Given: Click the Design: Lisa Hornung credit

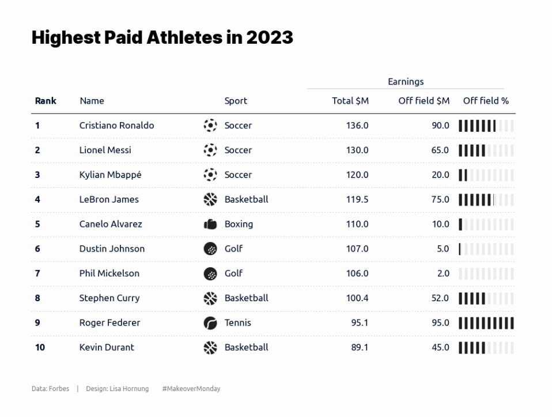Looking at the screenshot, I should (117, 389).
